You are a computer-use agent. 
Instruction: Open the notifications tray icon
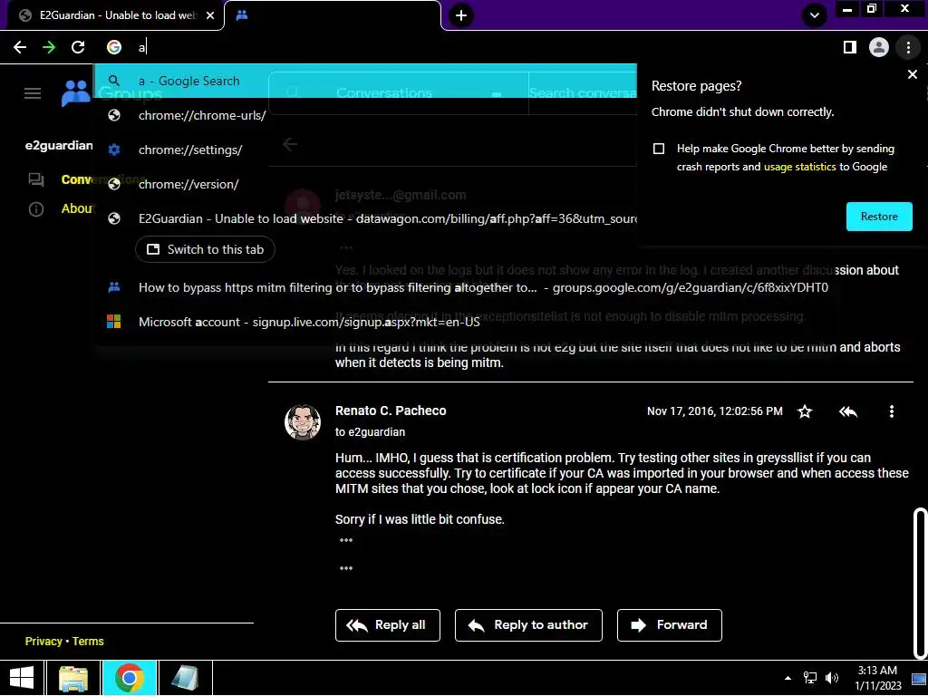(919, 678)
